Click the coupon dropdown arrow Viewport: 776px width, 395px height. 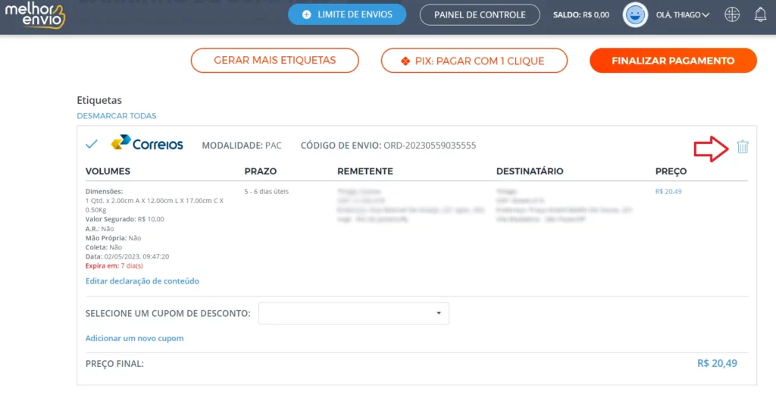[x=439, y=313]
